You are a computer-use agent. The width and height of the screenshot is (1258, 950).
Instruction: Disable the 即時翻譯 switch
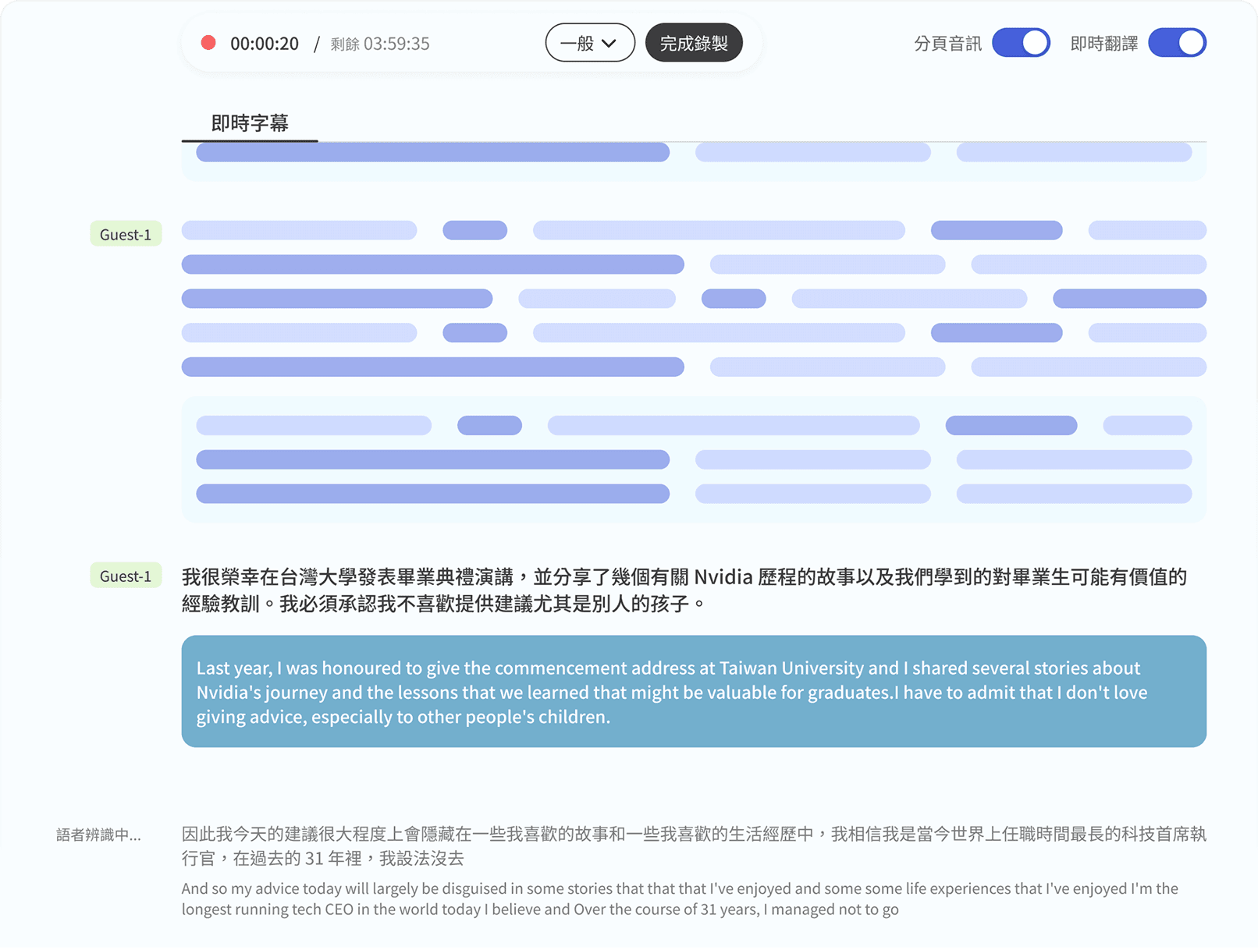(1177, 43)
